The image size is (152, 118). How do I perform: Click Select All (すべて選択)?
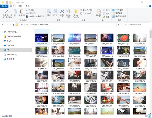pyautogui.click(x=118, y=10)
